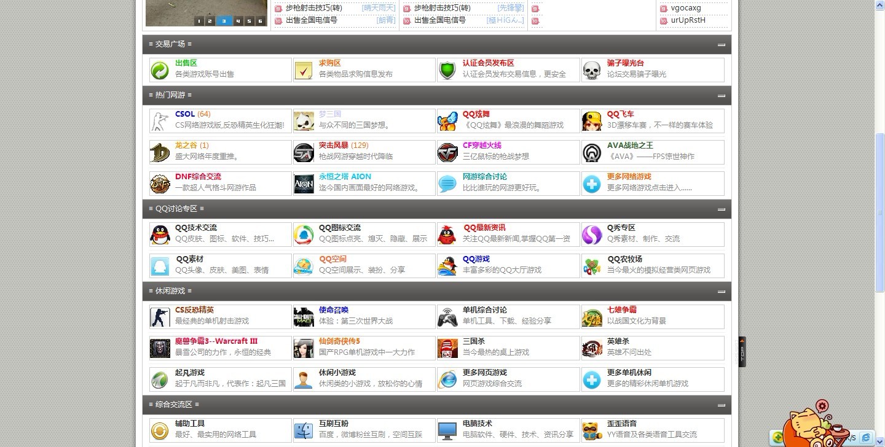Click the AVA战地之王 emblem icon

click(591, 152)
